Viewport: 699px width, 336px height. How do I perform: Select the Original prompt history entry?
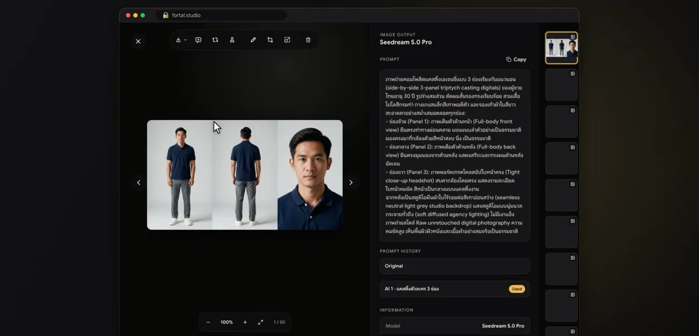455,266
